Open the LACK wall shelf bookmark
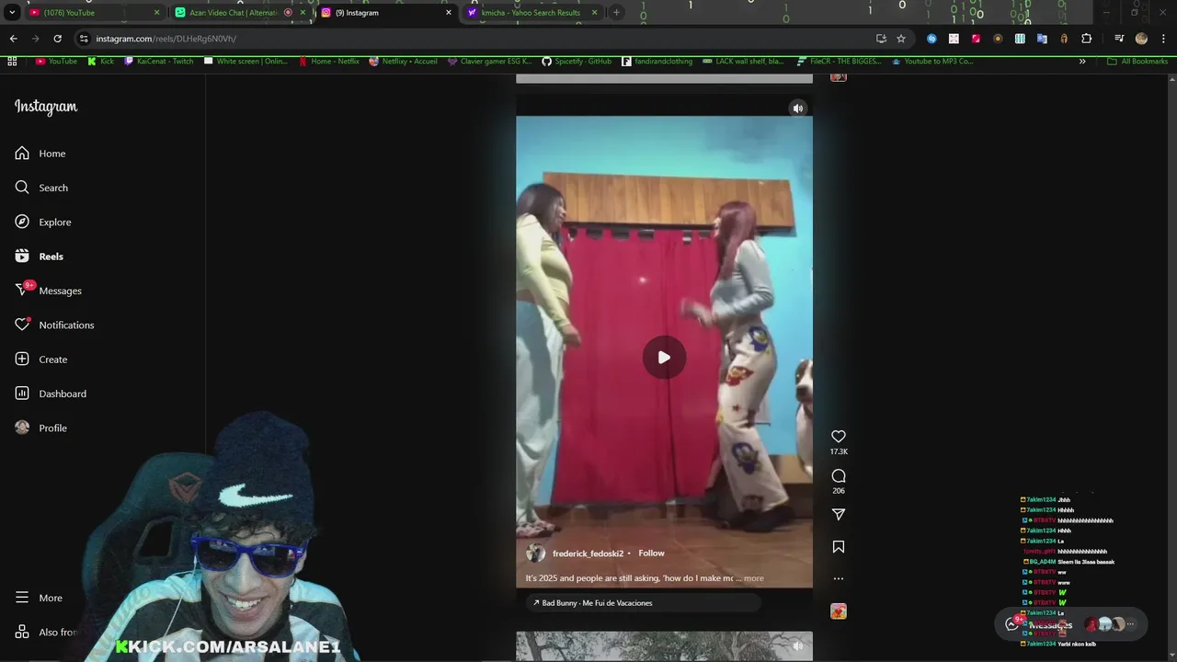This screenshot has height=662, width=1177. coord(743,62)
